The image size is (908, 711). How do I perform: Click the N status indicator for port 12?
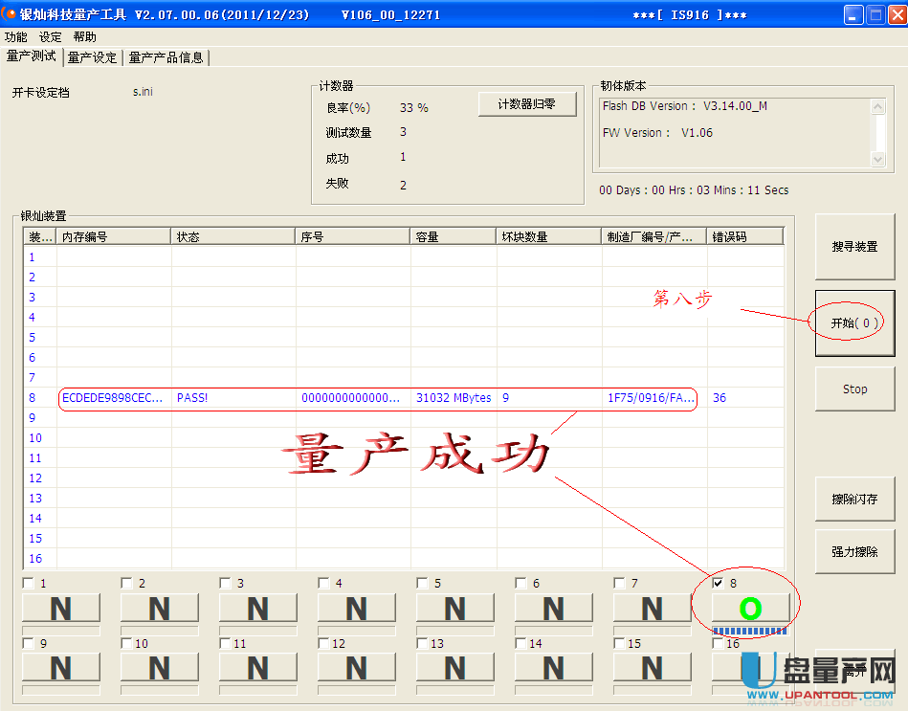356,667
